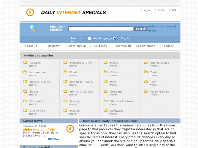Click the Babies & Kids folder icon
Screen dimensions: 198x148
click(x=25, y=81)
